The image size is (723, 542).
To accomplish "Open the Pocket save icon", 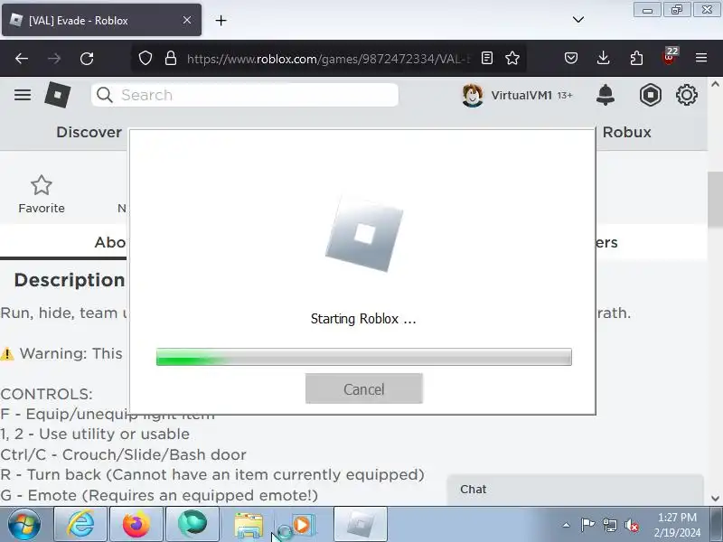I will (571, 58).
